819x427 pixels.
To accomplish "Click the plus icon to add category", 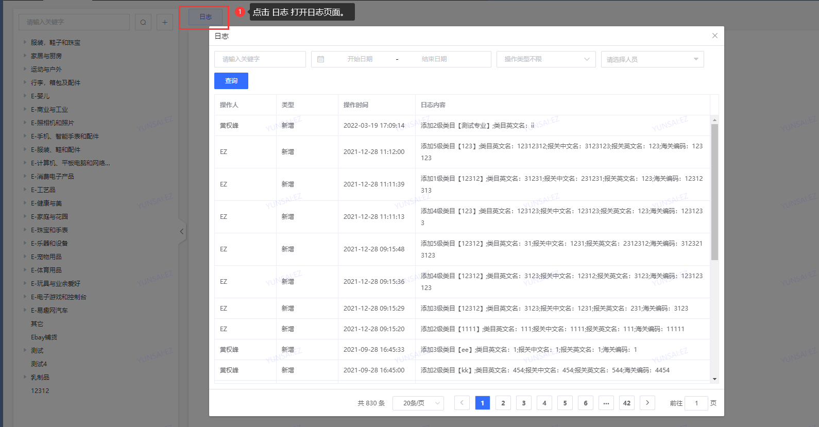I will coord(165,22).
